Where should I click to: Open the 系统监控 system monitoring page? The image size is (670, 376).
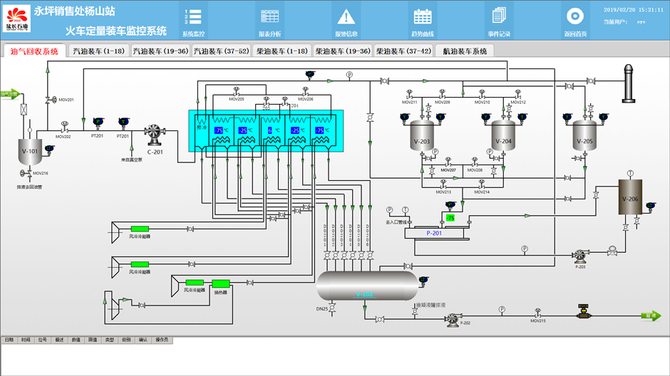click(x=193, y=17)
